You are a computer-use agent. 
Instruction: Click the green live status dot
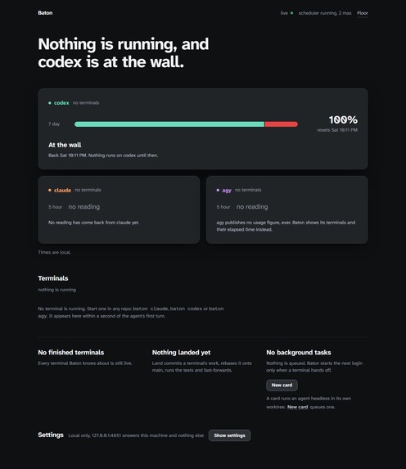click(x=291, y=13)
